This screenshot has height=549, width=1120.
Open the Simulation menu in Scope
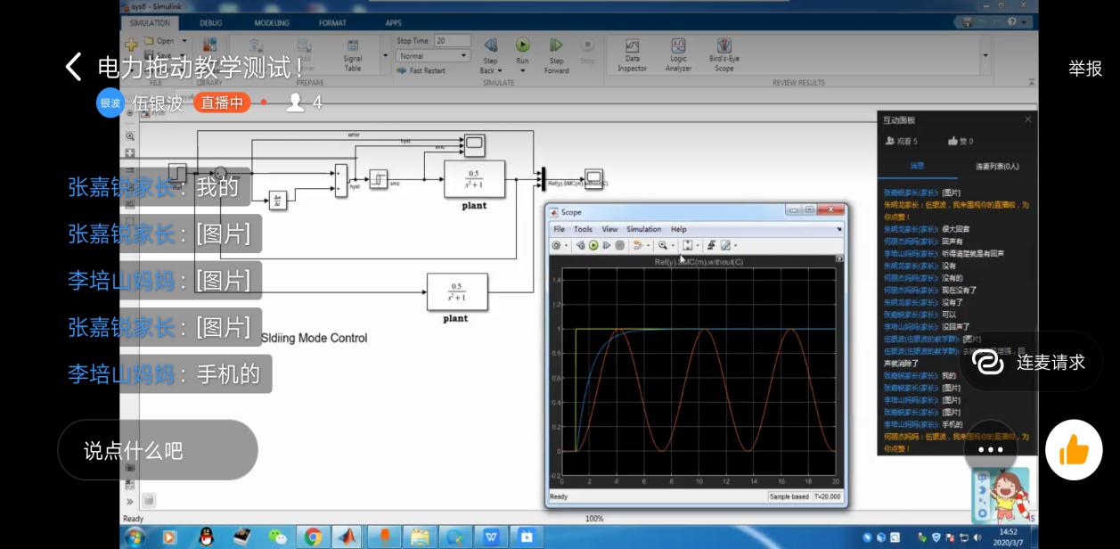point(643,229)
